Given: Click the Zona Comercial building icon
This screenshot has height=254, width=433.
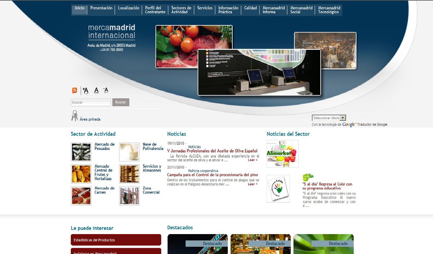Looking at the screenshot, I should coord(129,196).
